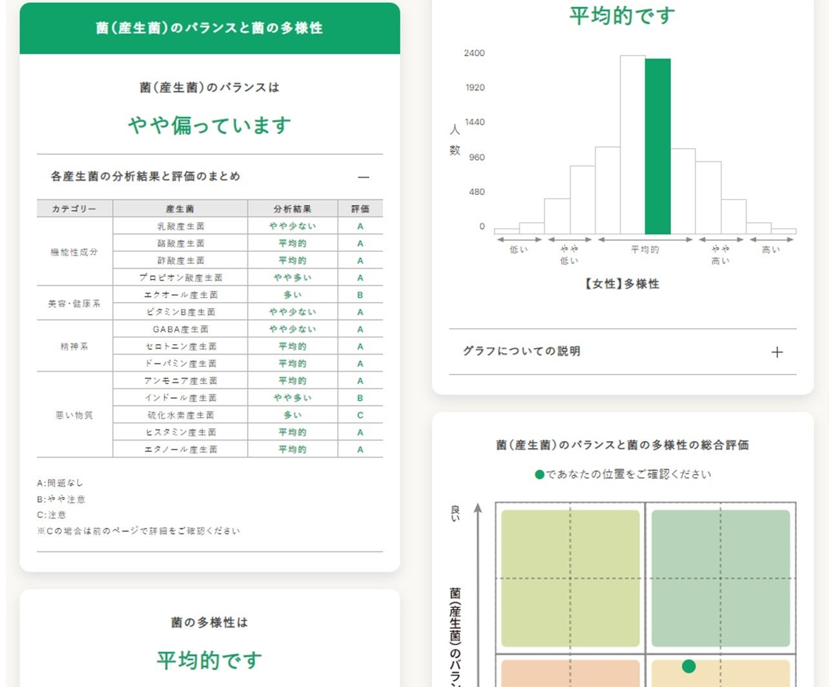Select the 酢酸産生菌 row name
Screen dimensions: 833x687
tap(181, 261)
